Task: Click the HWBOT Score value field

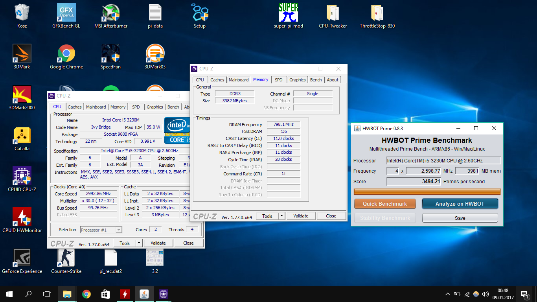Action: [x=414, y=181]
